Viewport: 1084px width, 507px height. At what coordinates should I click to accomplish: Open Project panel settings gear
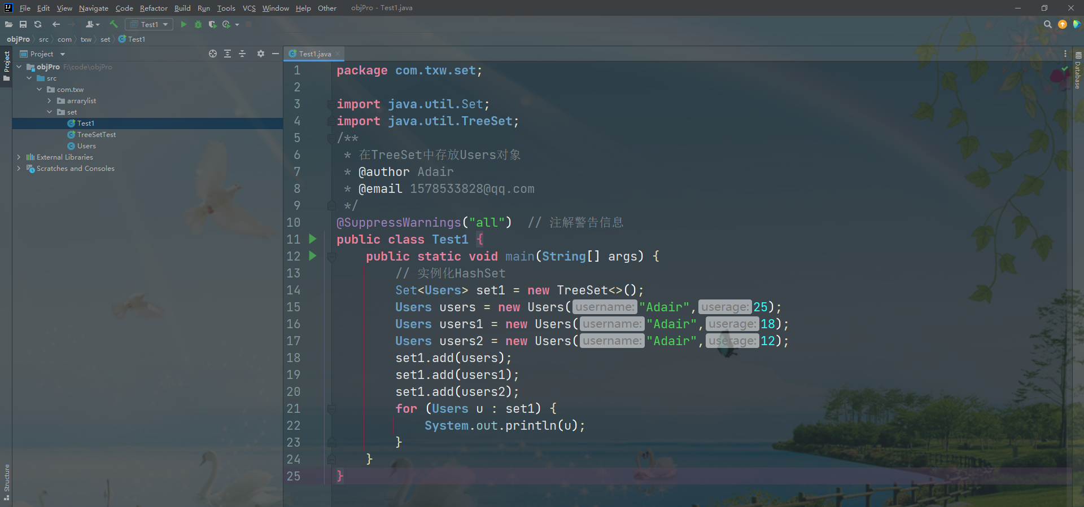pos(261,54)
